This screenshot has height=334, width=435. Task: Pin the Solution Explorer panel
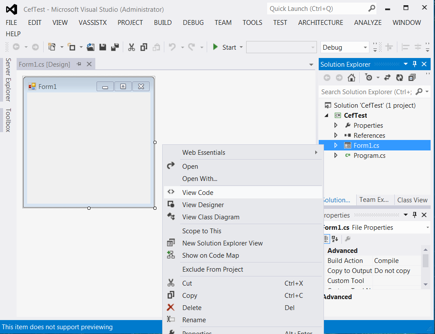[414, 64]
